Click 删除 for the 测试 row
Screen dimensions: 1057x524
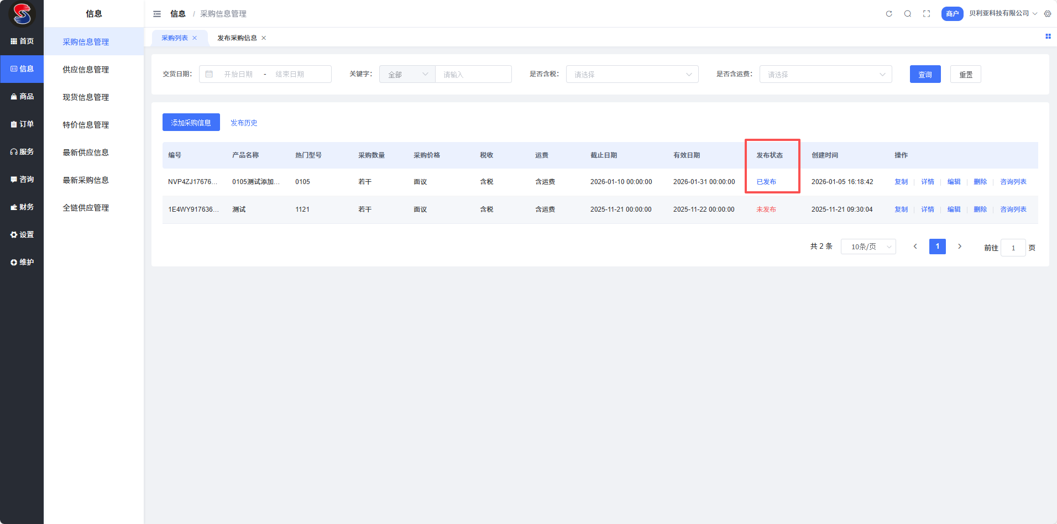point(980,209)
